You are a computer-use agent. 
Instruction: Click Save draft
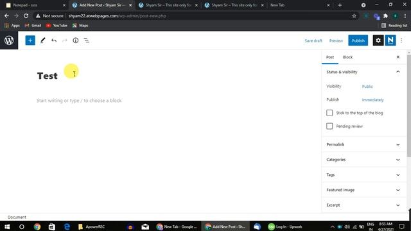click(x=313, y=40)
